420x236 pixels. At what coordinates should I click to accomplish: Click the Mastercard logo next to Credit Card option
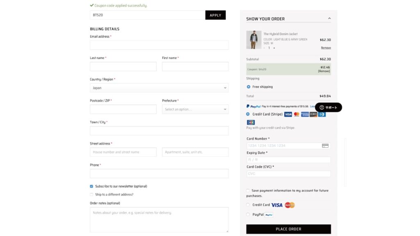(290, 205)
